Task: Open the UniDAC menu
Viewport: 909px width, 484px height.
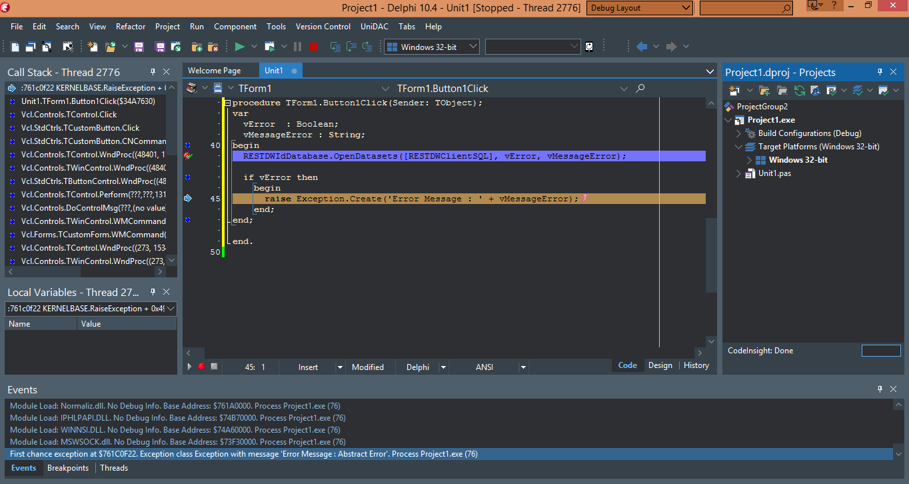Action: pyautogui.click(x=375, y=27)
